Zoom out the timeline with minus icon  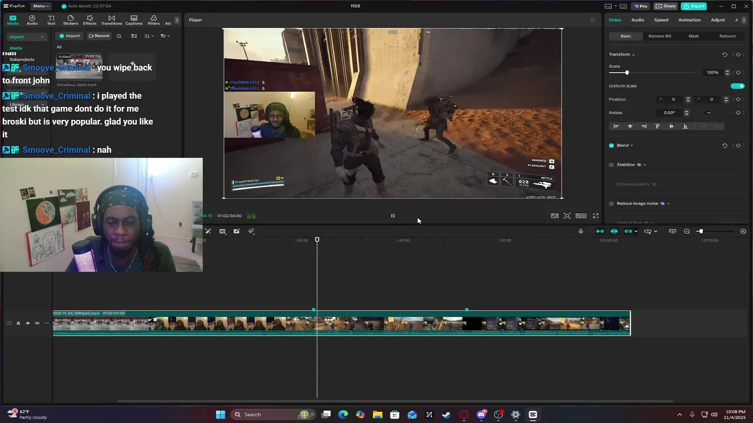(687, 231)
